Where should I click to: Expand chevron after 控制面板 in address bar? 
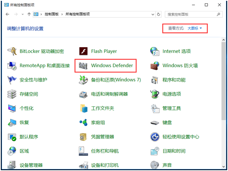(x=62, y=14)
